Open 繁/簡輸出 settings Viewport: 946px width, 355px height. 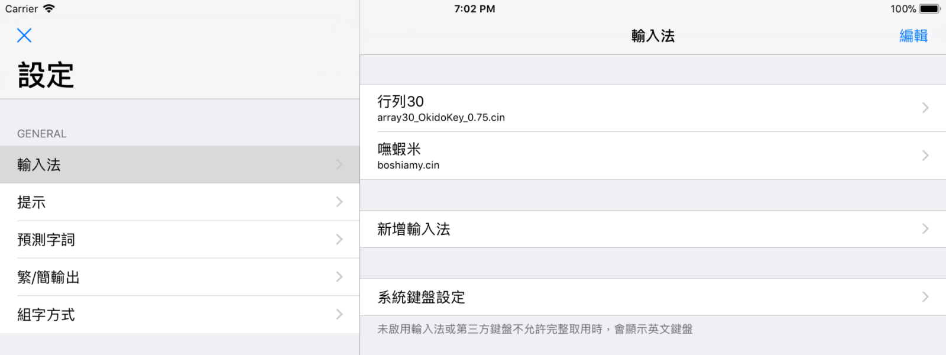(x=180, y=277)
